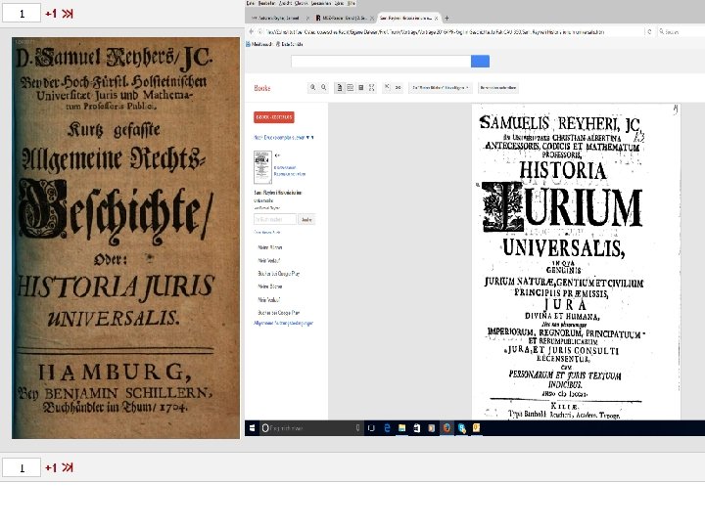Select two-page view icon
The image size is (705, 528).
(x=351, y=88)
